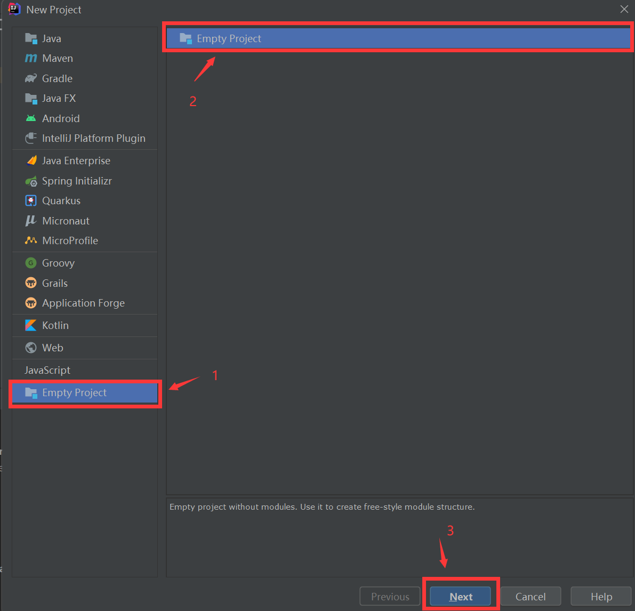Cancel the New Project dialog
Screen dimensions: 635x611
pyautogui.click(x=530, y=597)
